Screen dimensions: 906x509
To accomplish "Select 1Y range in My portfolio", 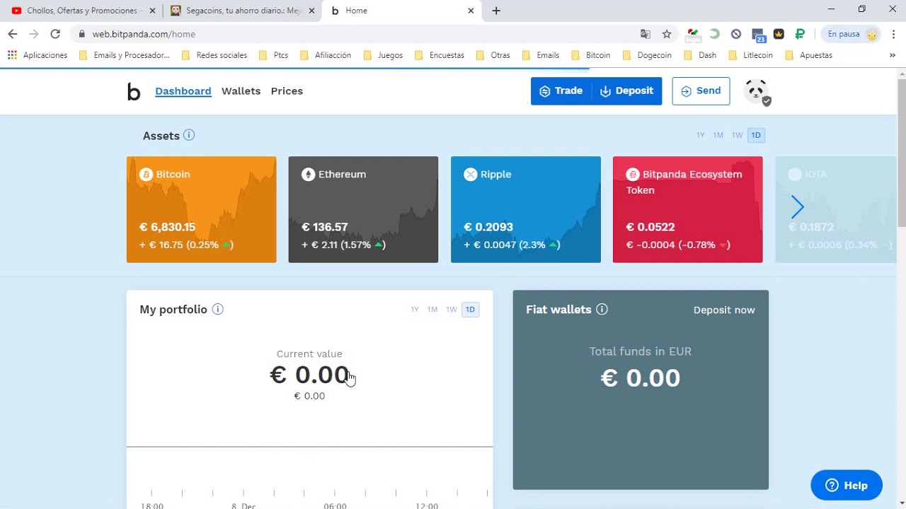I will 415,310.
